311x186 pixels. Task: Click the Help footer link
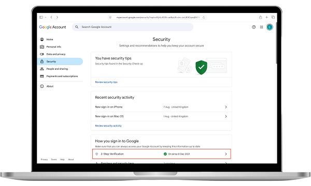point(62,159)
